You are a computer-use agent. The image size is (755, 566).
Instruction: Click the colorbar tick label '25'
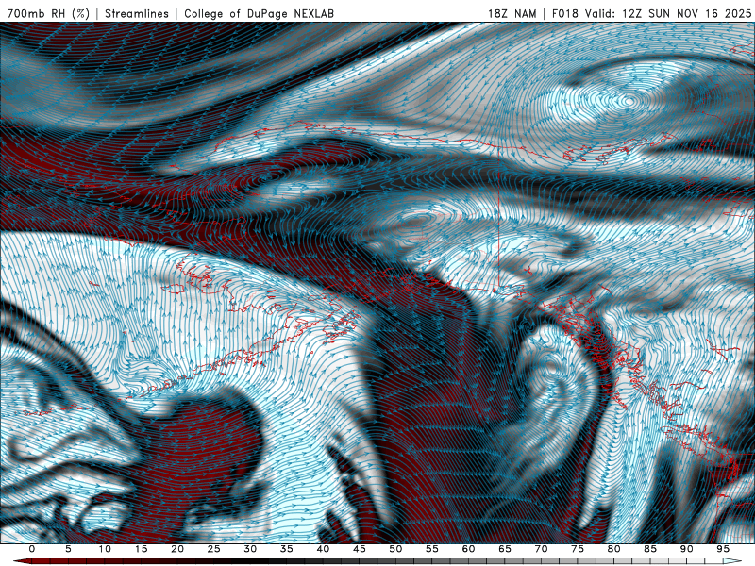point(214,549)
